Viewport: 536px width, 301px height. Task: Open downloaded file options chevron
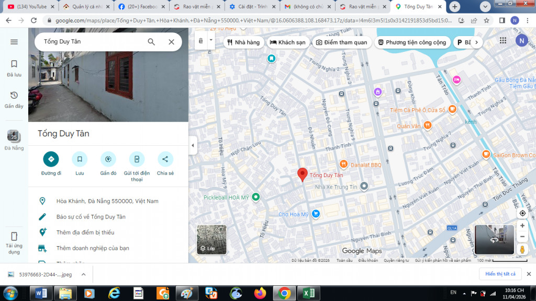pos(83,274)
